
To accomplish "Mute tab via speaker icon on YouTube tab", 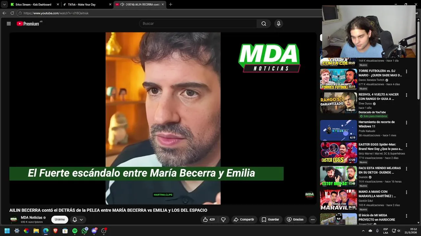I will click(x=122, y=5).
